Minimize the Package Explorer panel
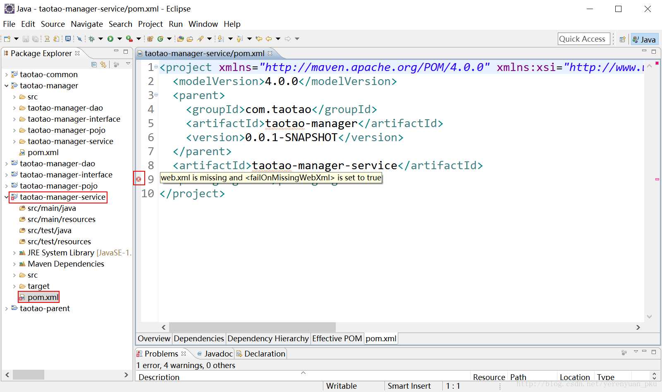 (116, 51)
